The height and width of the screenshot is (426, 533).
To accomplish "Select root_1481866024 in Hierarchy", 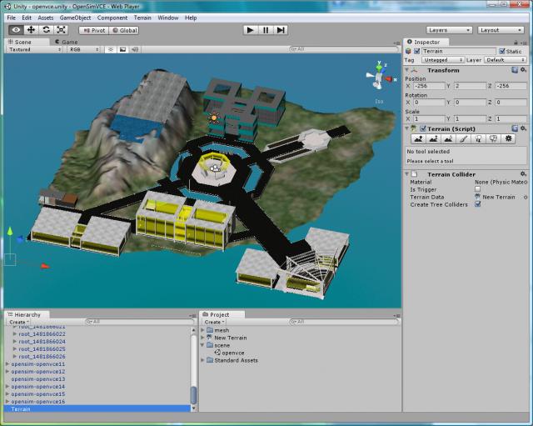I will [42, 342].
